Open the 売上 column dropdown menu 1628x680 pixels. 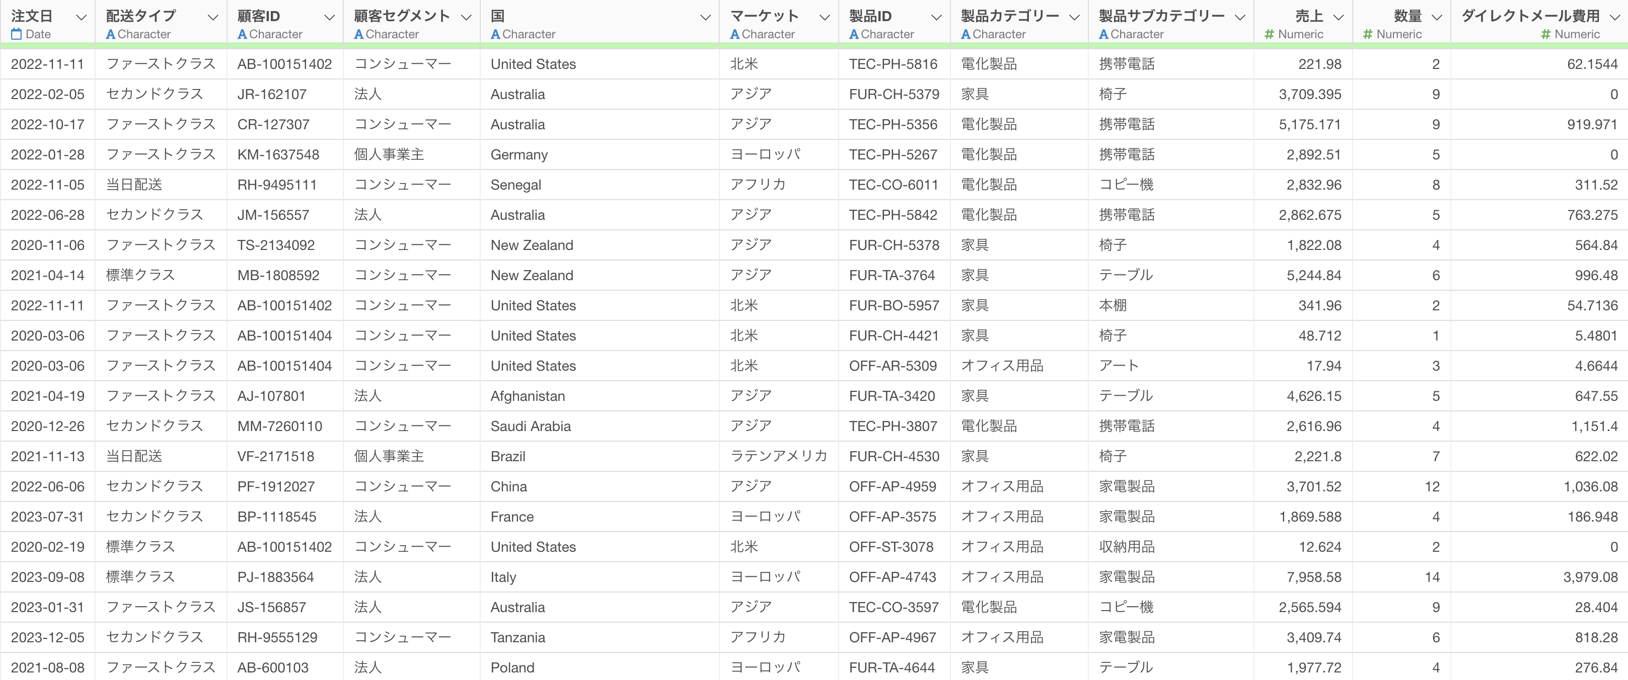pos(1339,17)
